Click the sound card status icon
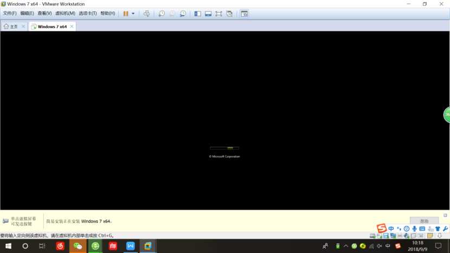 (407, 236)
